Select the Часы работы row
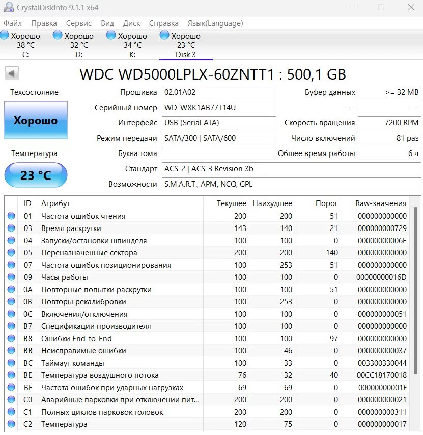The width and height of the screenshot is (423, 435). click(207, 277)
